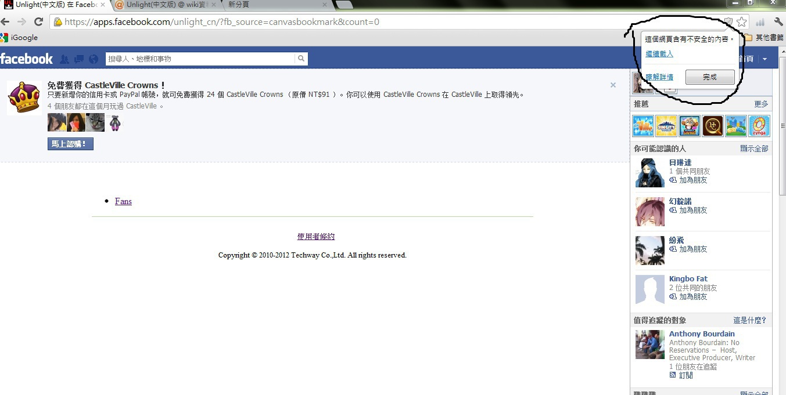Click the browser address bar URL
Screen dimensions: 786x395
221,22
